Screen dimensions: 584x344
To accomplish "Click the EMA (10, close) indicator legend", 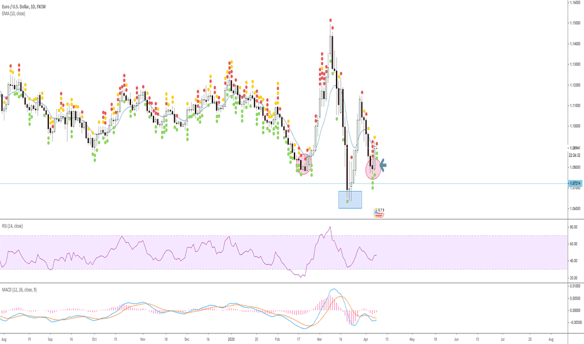I will pyautogui.click(x=13, y=13).
